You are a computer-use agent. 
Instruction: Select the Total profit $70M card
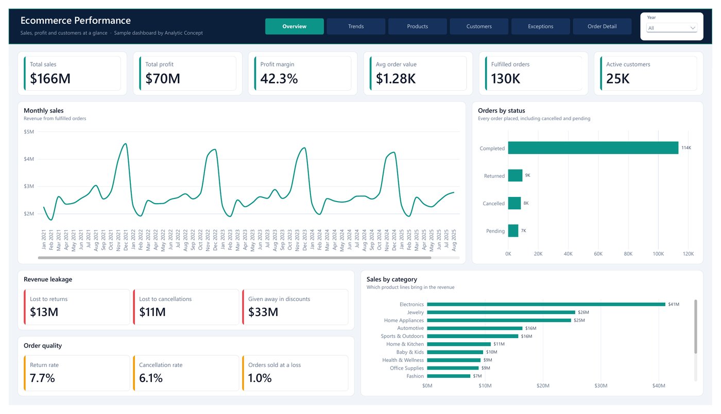[x=187, y=73]
